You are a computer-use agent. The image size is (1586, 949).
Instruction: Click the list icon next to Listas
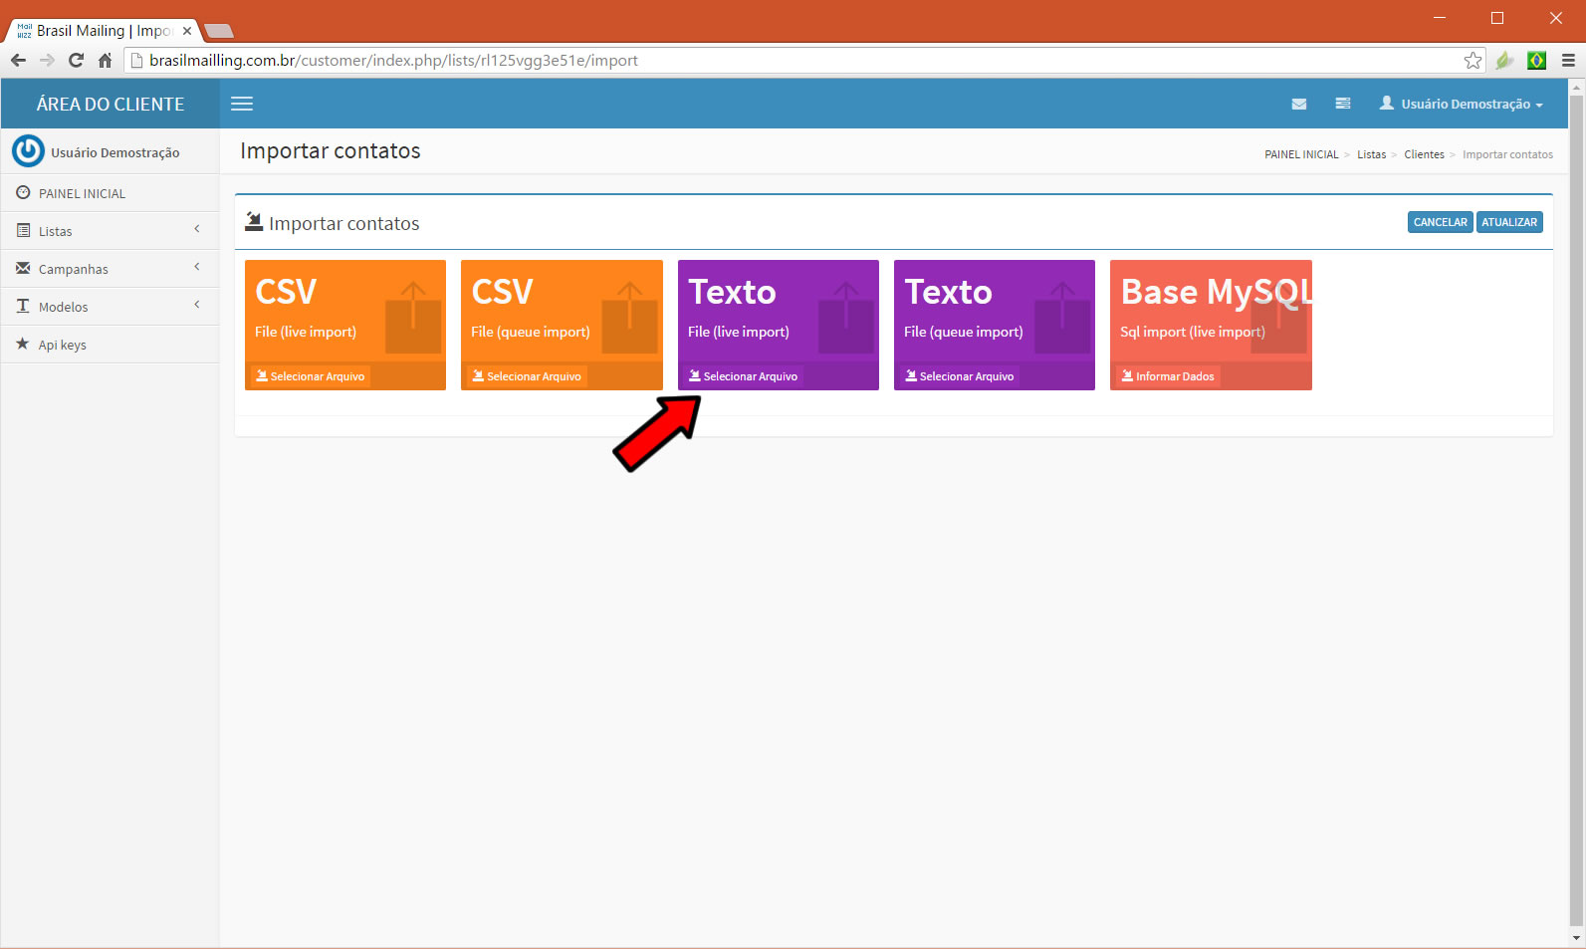pyautogui.click(x=23, y=230)
